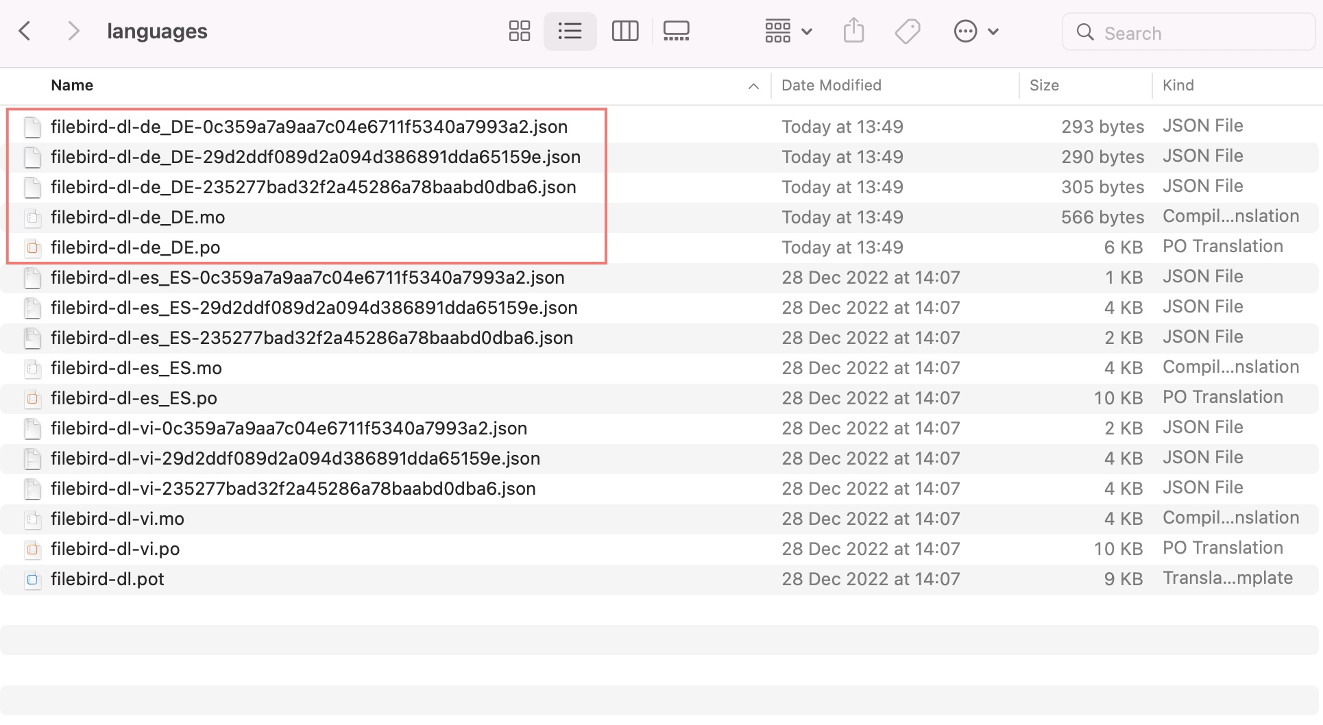The height and width of the screenshot is (725, 1323).
Task: Toggle sort order using the Name chevron
Action: pyautogui.click(x=753, y=86)
